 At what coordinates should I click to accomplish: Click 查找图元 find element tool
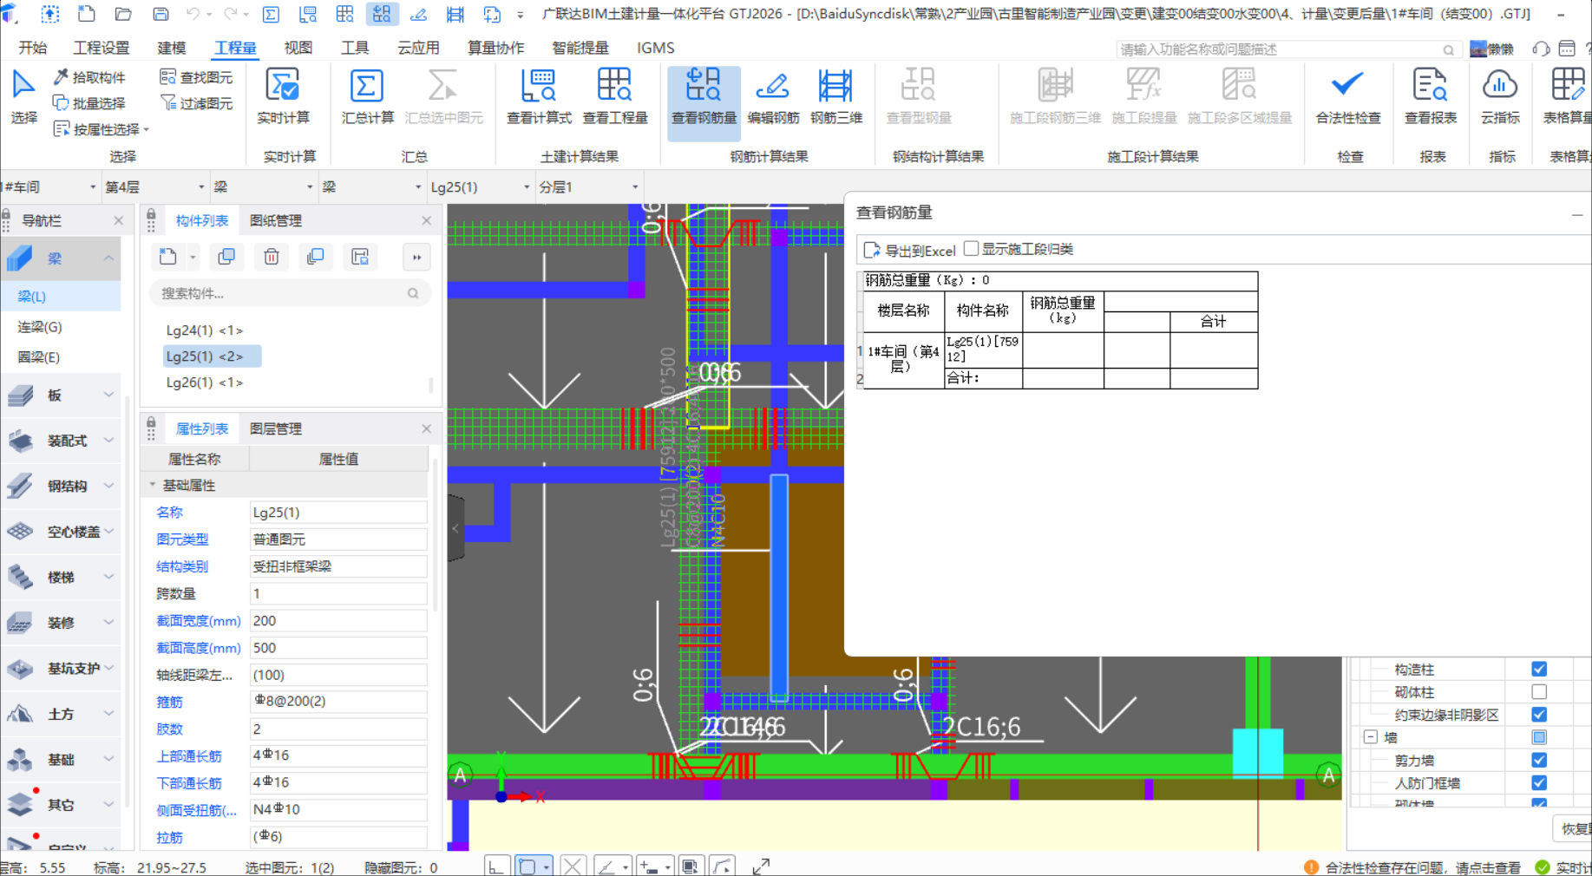197,77
